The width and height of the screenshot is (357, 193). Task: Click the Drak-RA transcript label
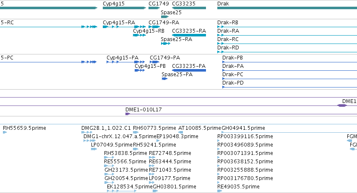[x=228, y=31]
